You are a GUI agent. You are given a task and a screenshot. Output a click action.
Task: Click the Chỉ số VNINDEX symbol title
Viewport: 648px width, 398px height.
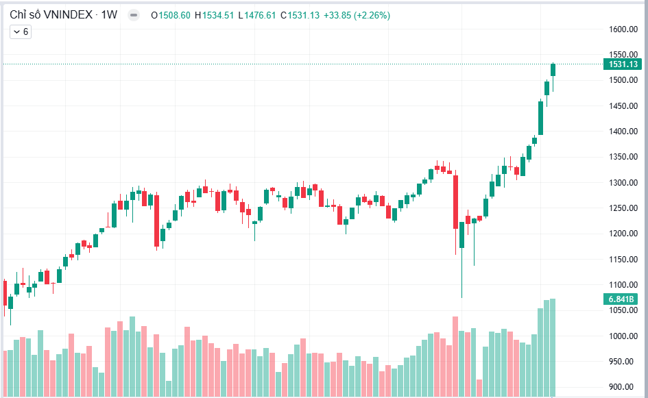(x=51, y=15)
